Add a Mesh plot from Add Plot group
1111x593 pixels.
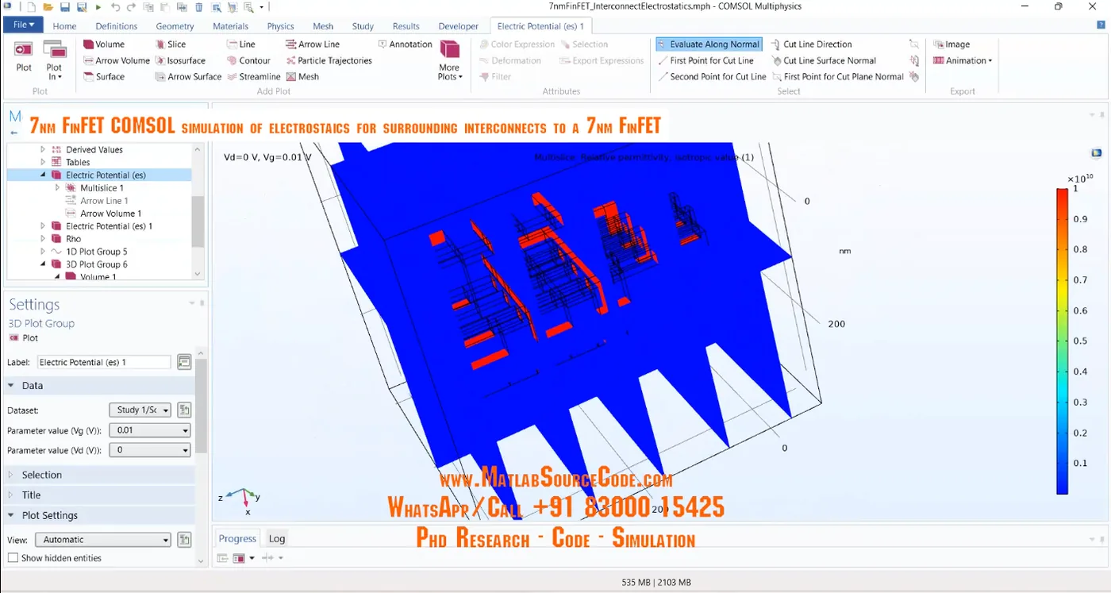[x=302, y=76]
